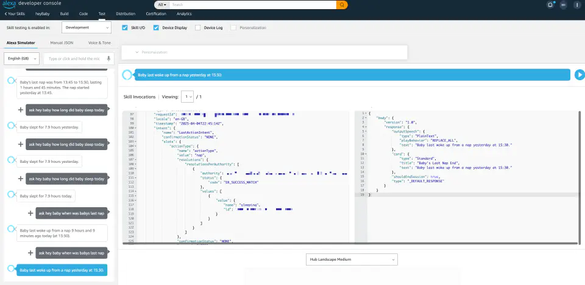Click the microphone icon in utterance field
This screenshot has height=285, width=585.
[108, 58]
